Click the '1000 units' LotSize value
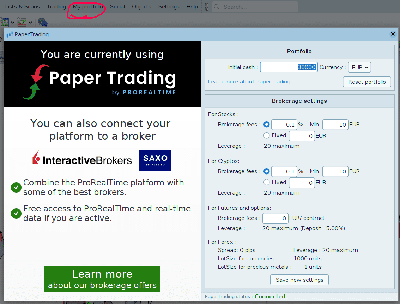Screen dimensions: 400x304 [307, 259]
